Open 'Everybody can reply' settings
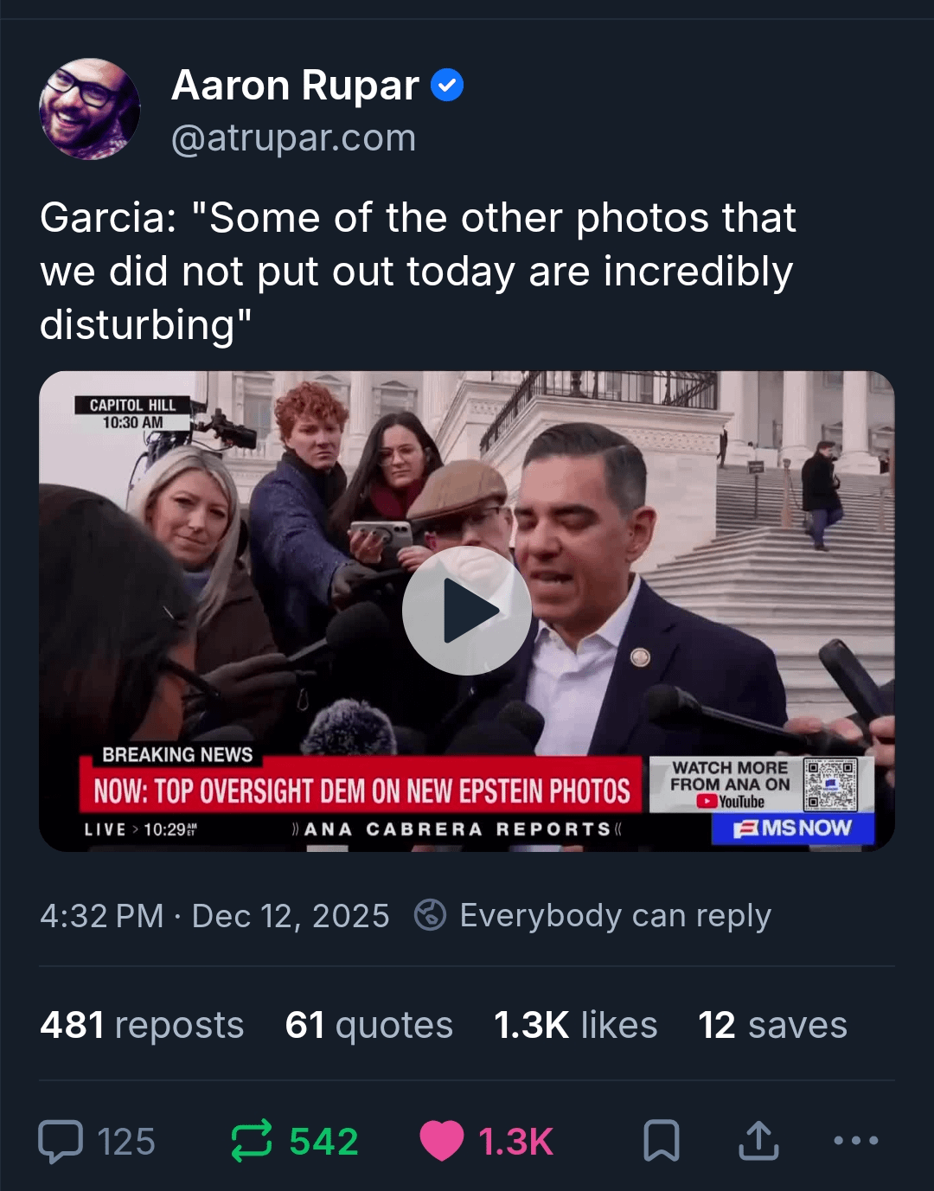 [x=615, y=915]
